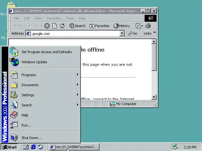The width and height of the screenshot is (202, 151).
Task: Open the Search pane in Internet Explorer
Action: 77,26
